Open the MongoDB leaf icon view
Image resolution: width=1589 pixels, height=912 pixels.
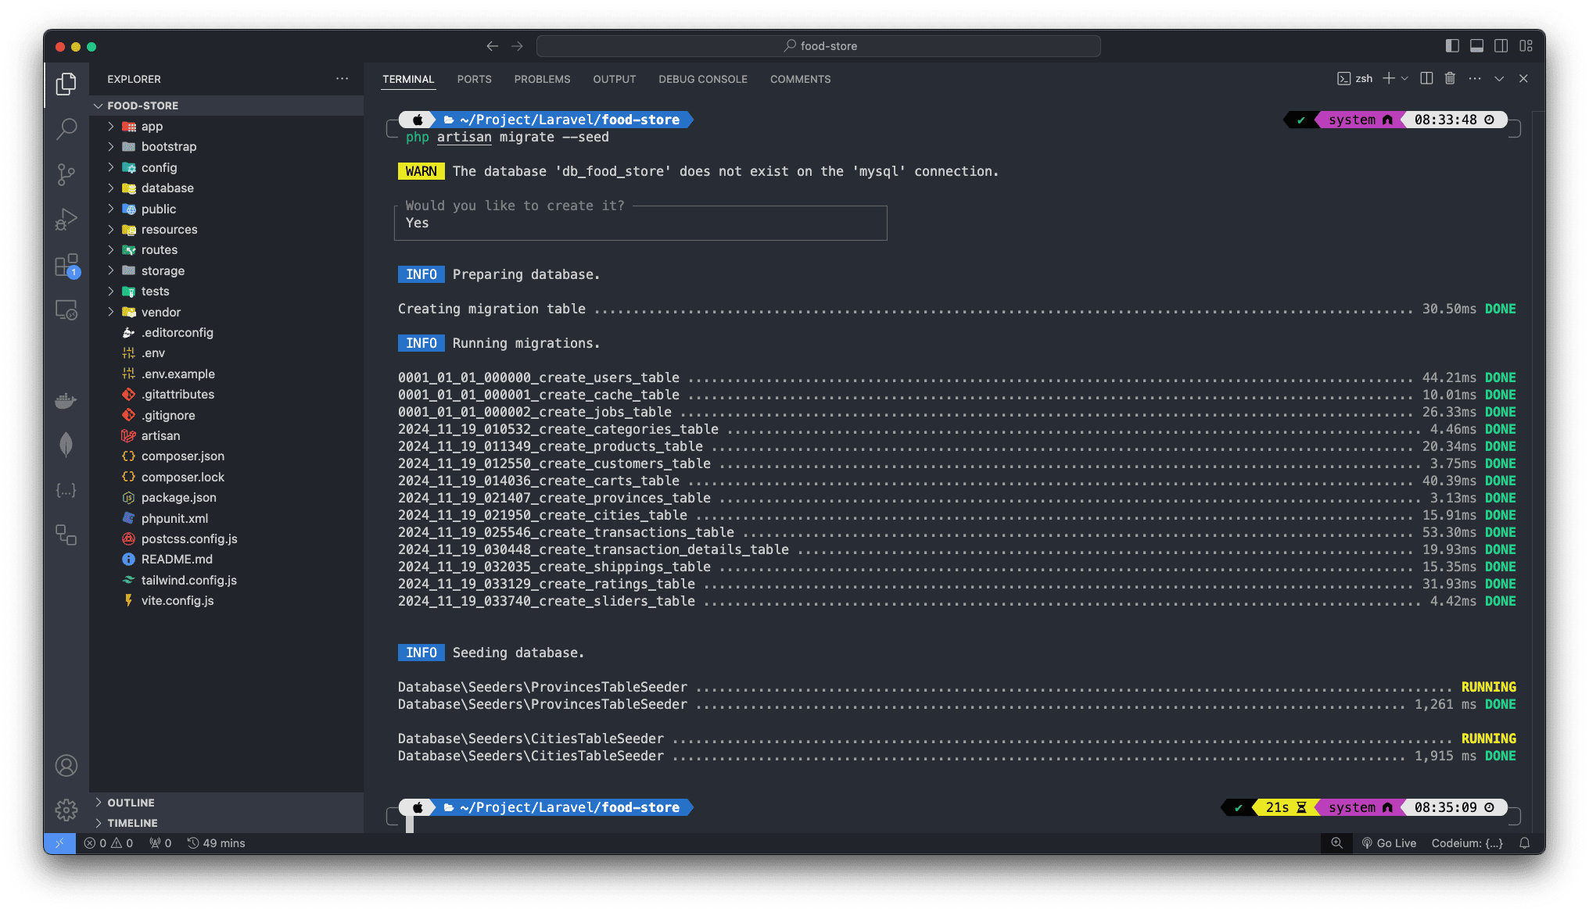coord(66,445)
